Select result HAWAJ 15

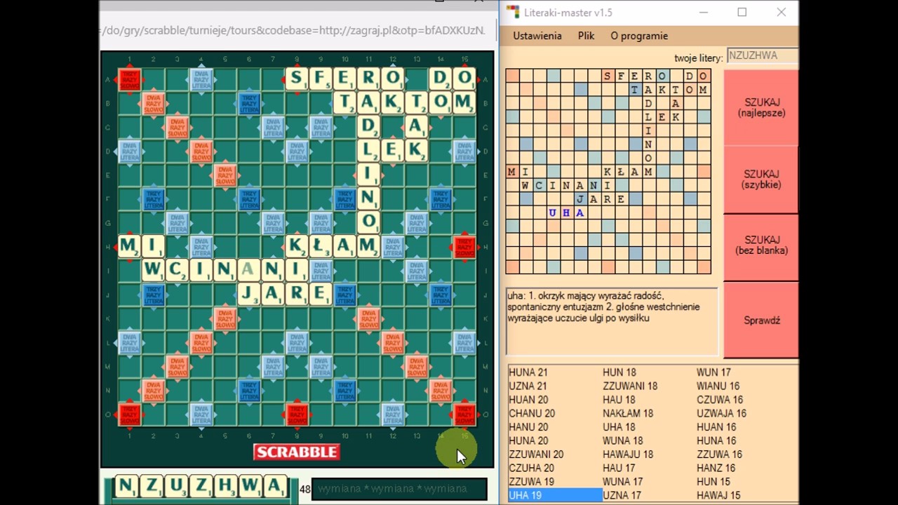tap(718, 495)
